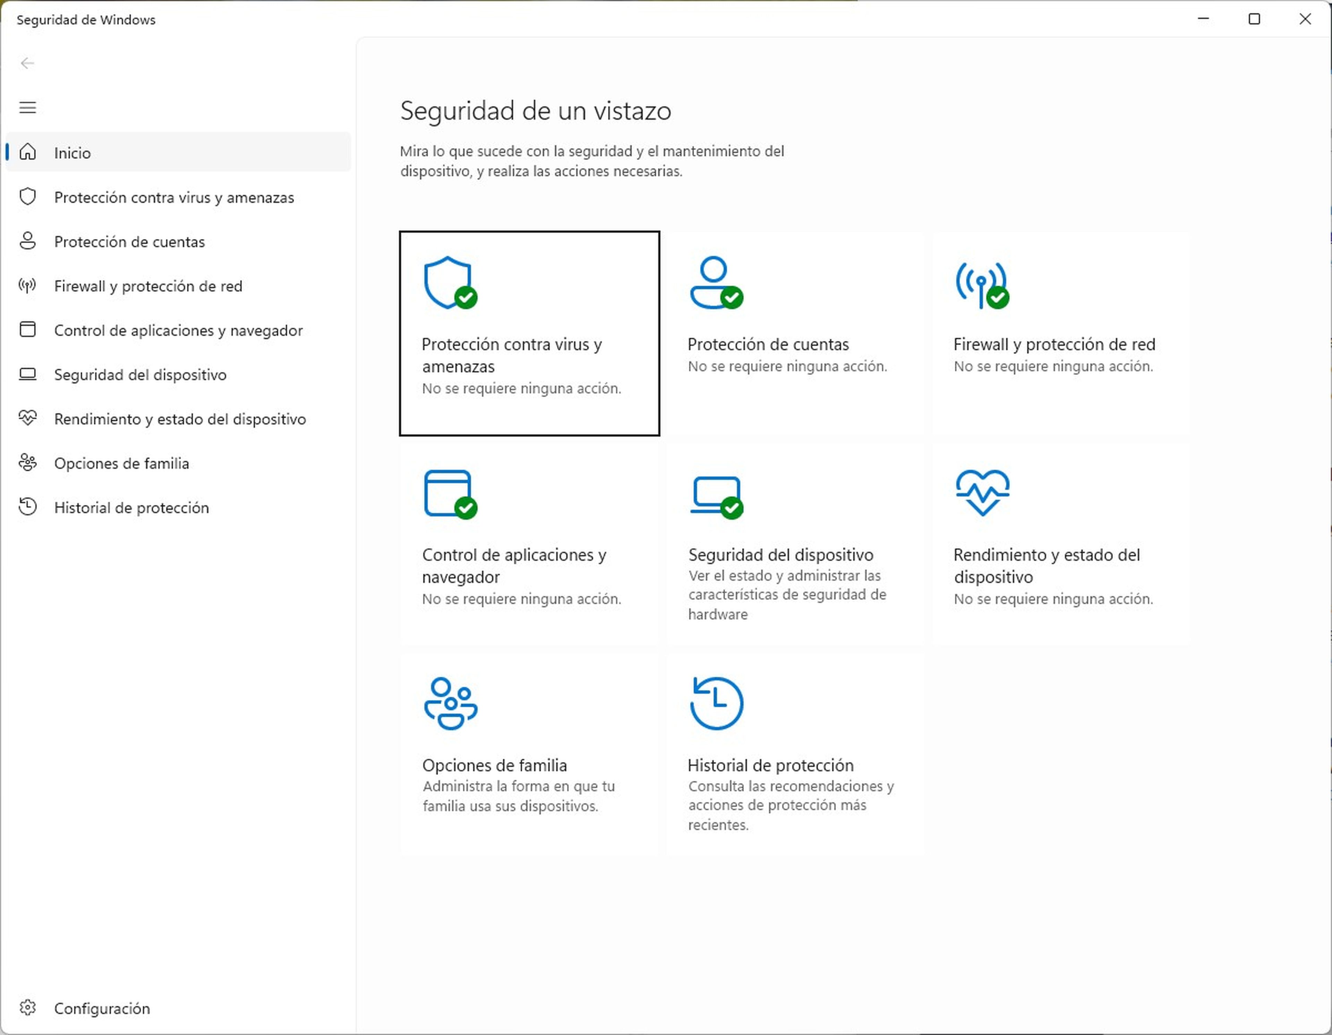Click the Inicio home icon in sidebar
The width and height of the screenshot is (1332, 1035).
[27, 152]
